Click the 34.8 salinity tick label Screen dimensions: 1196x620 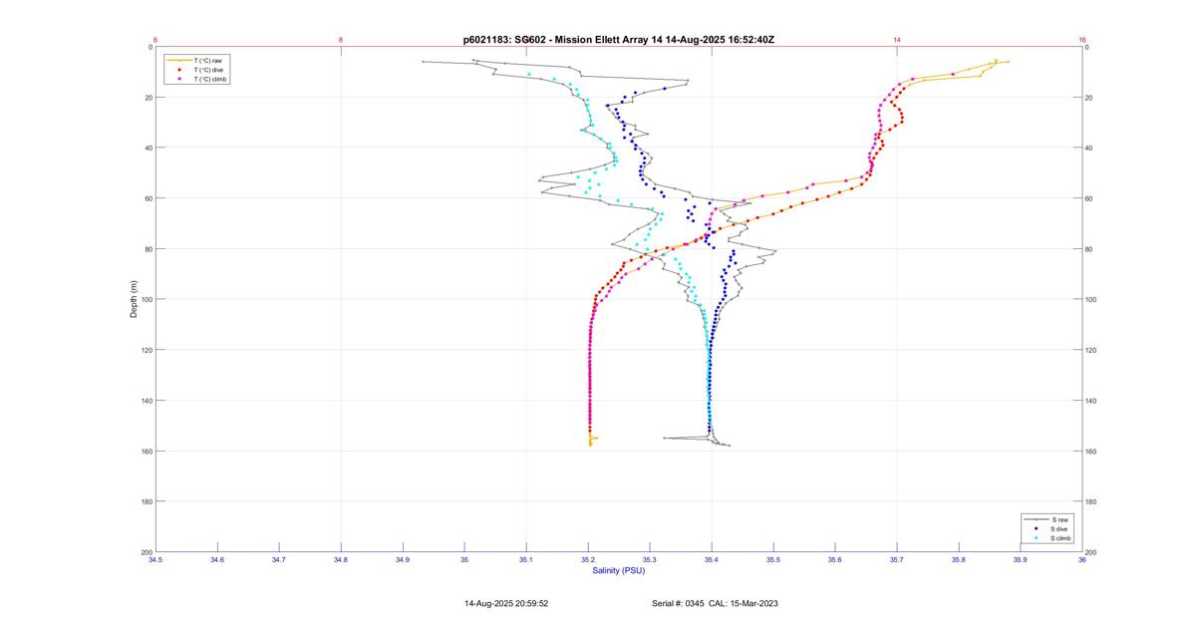(x=341, y=560)
